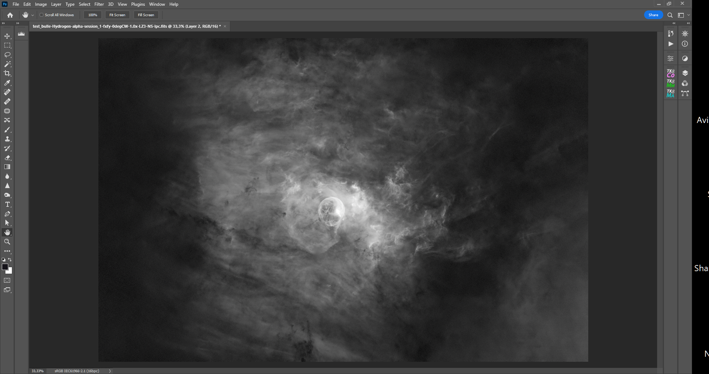709x374 pixels.
Task: Open the Info panel
Action: tap(685, 44)
